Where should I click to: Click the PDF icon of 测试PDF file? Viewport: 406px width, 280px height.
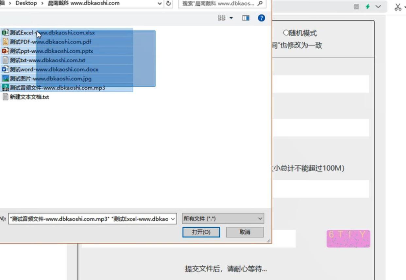pyautogui.click(x=5, y=42)
